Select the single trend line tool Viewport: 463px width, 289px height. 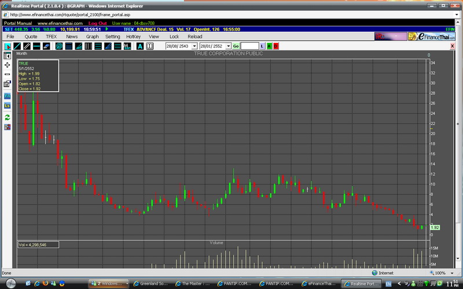coord(17,46)
